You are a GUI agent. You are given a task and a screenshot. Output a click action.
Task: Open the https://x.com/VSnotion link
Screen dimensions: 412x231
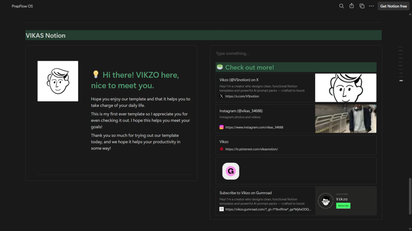[x=242, y=96]
